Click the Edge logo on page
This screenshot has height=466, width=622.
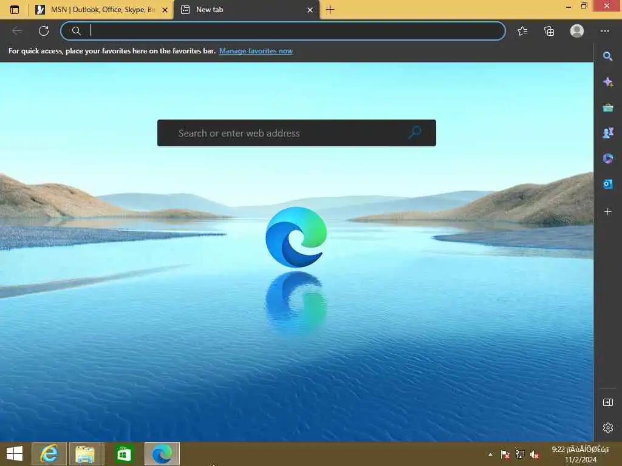296,237
